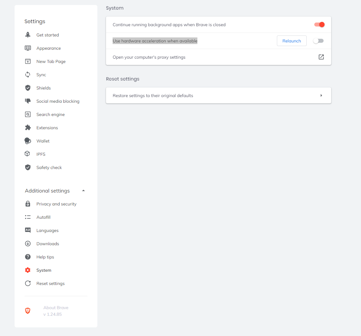Open About Brave v 1.24.85 link
Viewport: 361px width, 336px height.
(56, 311)
